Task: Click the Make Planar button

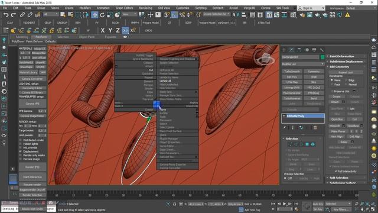Action: pyautogui.click(x=338, y=131)
